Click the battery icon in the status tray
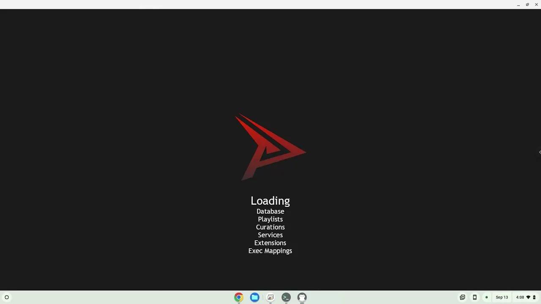Viewport: 541px width, 304px height. tap(534, 297)
